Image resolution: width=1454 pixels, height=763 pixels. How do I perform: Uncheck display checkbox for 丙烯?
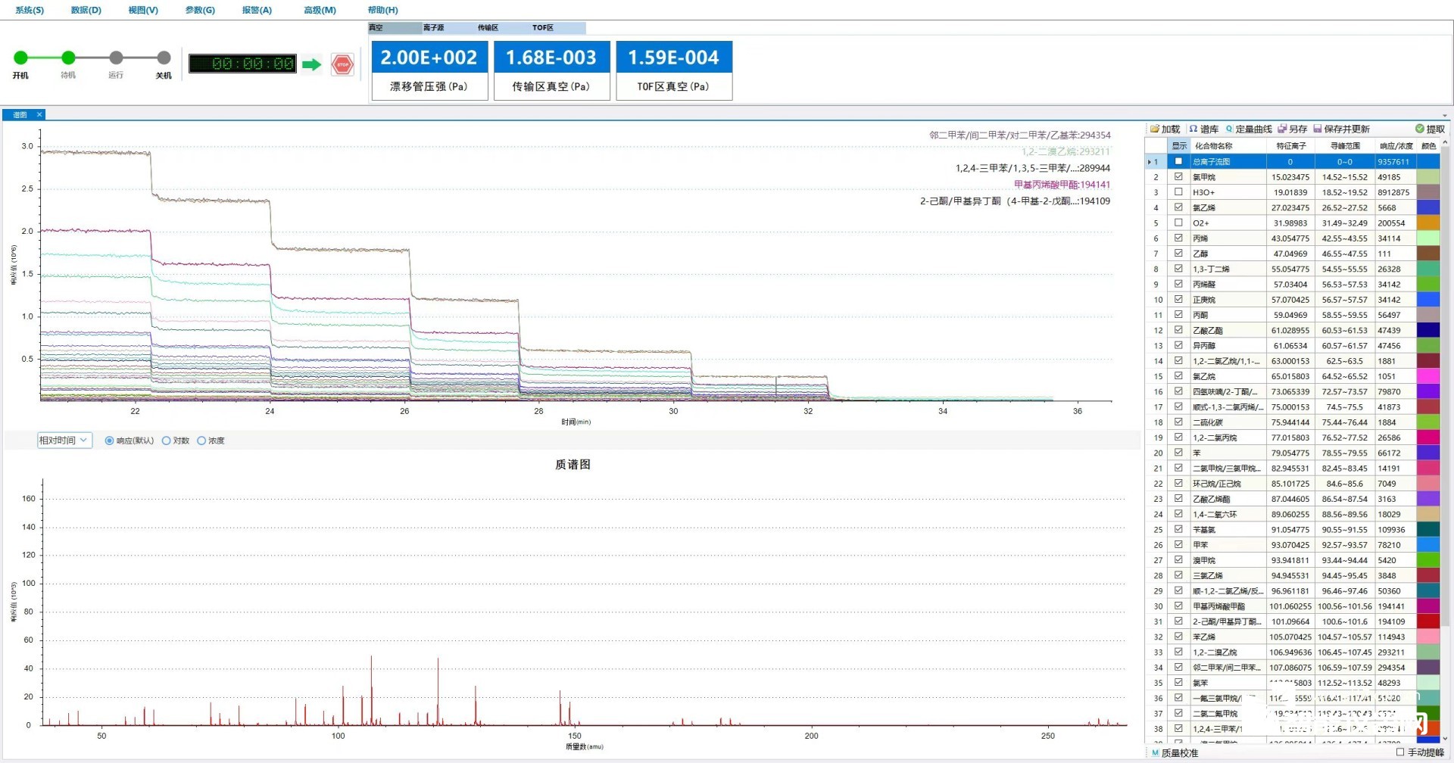[1178, 238]
